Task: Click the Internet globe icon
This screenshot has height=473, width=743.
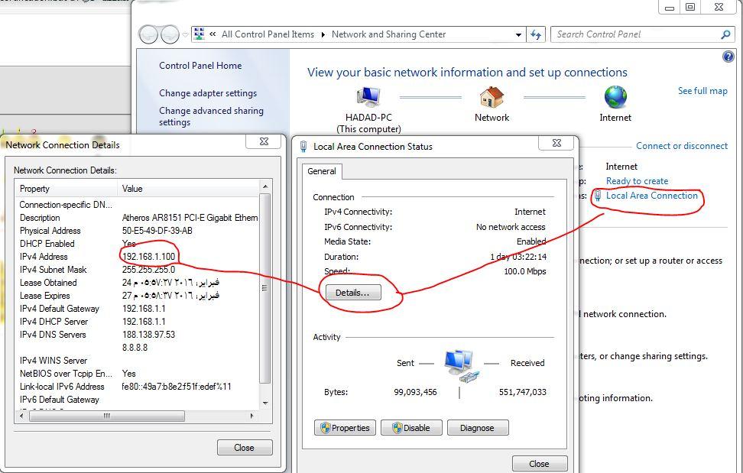Action: (615, 97)
